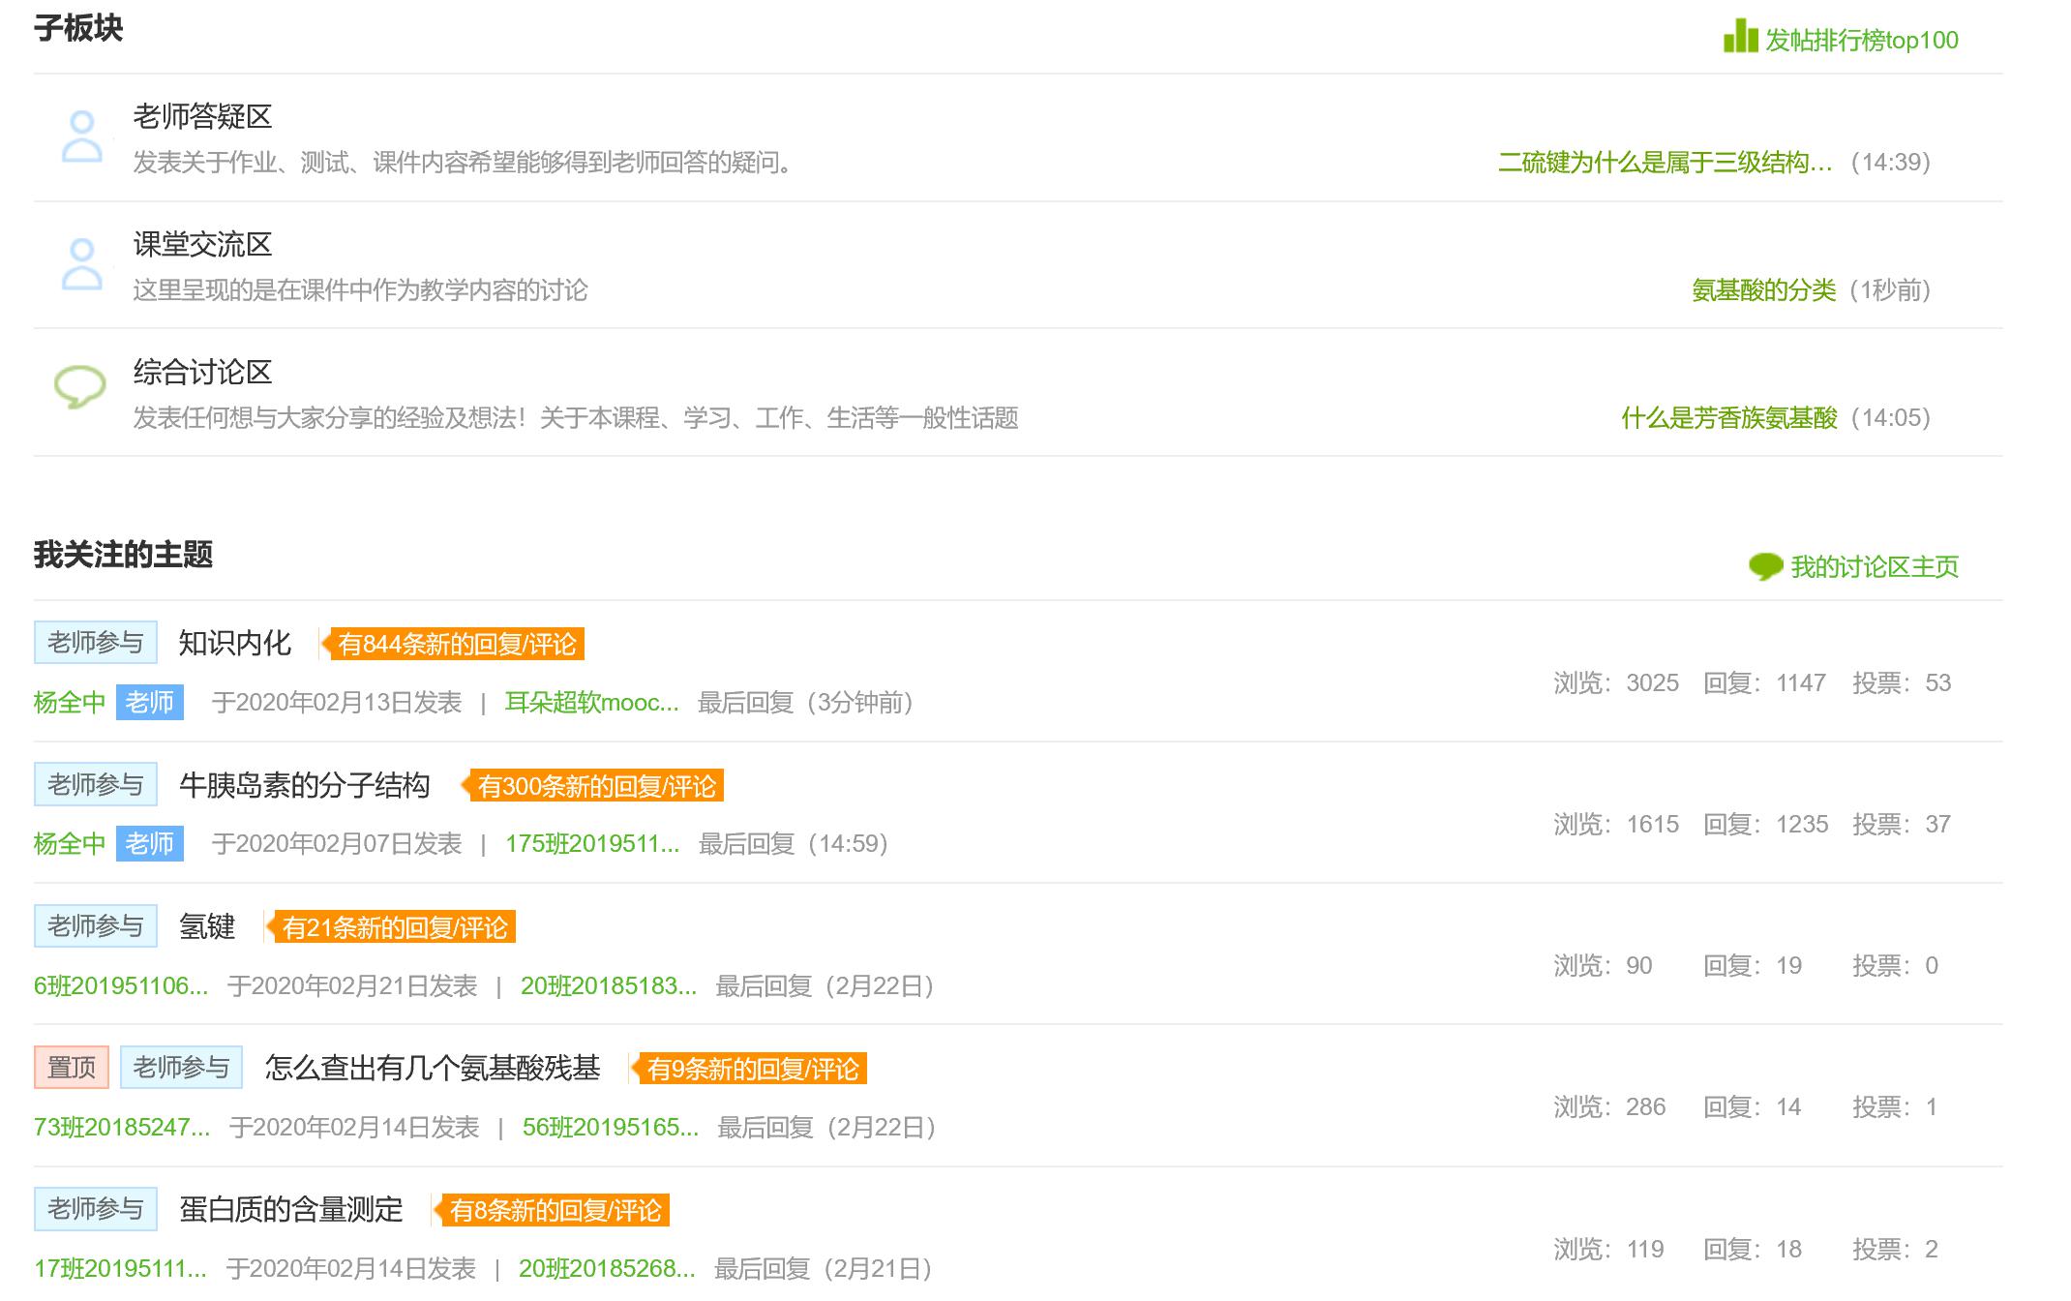2071x1301 pixels.
Task: Open latest post 什么是芳香族氨基酸
Action: [x=1728, y=418]
